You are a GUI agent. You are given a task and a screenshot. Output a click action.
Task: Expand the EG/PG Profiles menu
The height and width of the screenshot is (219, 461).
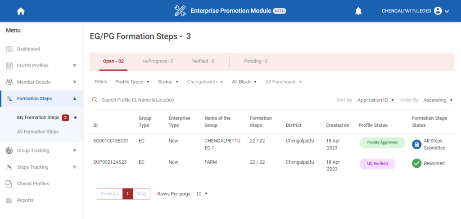coord(75,66)
